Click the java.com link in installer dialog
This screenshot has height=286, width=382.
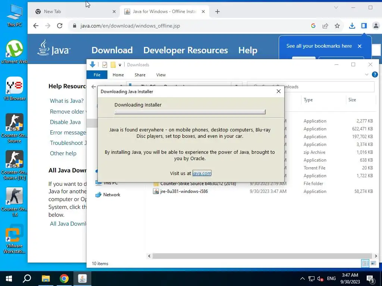tap(202, 173)
